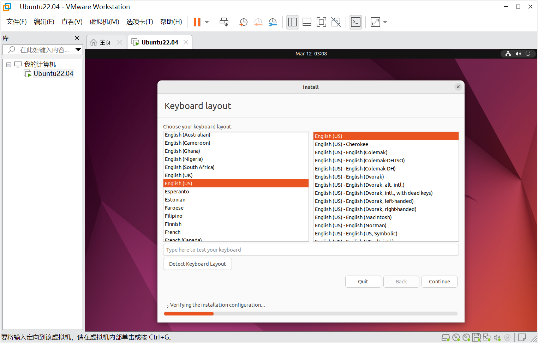The image size is (538, 343).
Task: Toggle the thumbnail bar view icon
Action: pos(307,22)
